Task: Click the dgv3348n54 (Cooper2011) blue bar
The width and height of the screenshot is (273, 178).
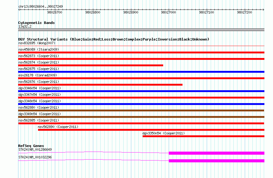Action: [x=141, y=104]
